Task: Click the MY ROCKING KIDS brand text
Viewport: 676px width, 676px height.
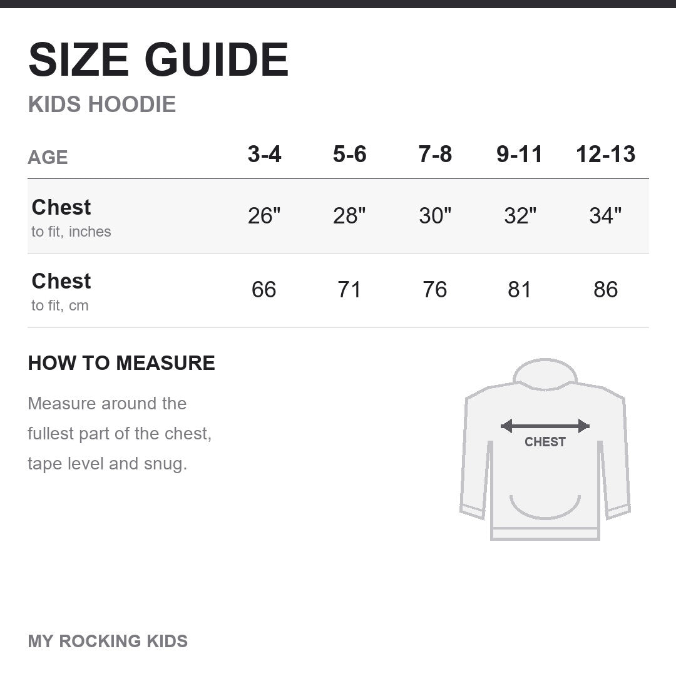Action: [108, 641]
